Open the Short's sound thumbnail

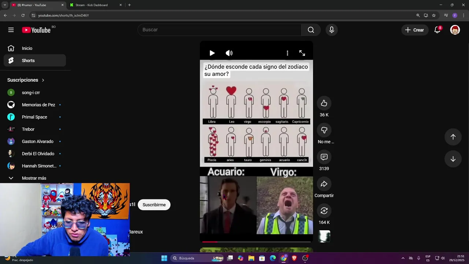click(x=324, y=236)
